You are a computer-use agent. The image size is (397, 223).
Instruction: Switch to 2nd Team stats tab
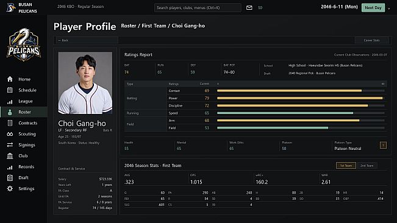(x=367, y=166)
